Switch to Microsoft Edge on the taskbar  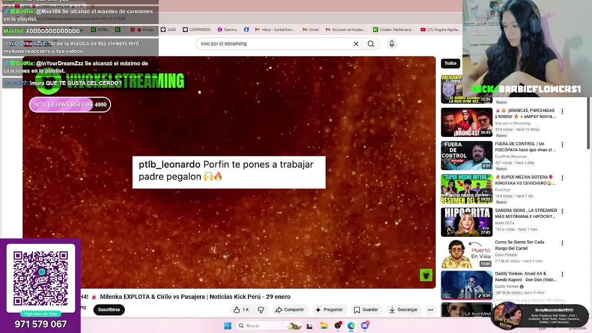coord(351,326)
